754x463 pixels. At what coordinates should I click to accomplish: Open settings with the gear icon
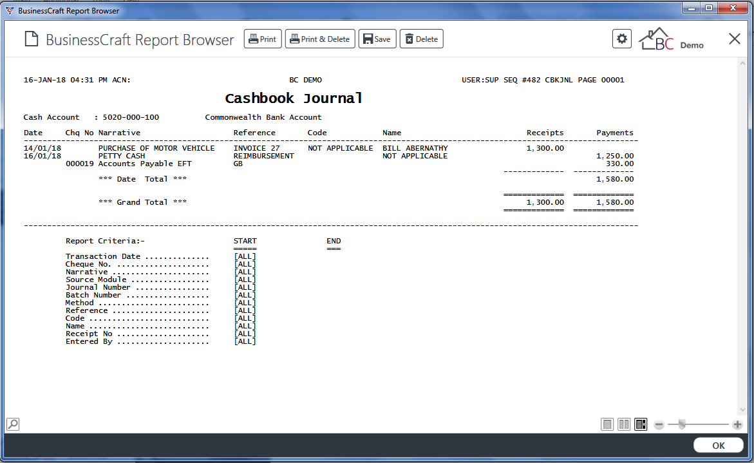click(x=622, y=39)
